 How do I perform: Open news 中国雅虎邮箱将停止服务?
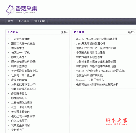click(91, 53)
